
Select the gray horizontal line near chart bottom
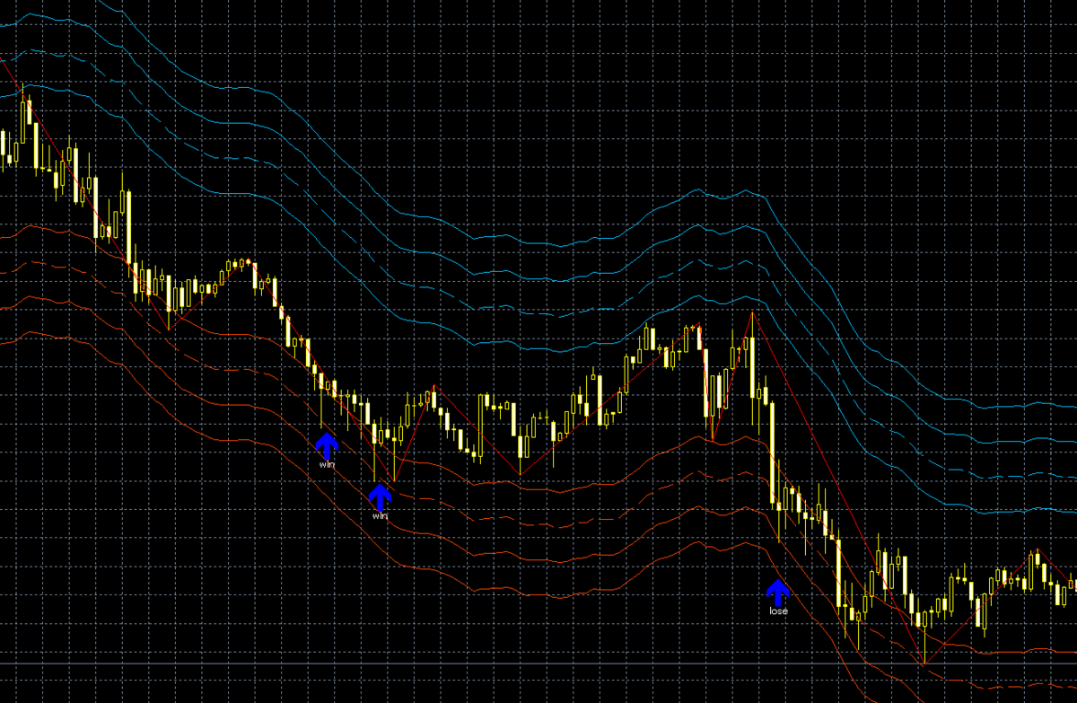(538, 664)
